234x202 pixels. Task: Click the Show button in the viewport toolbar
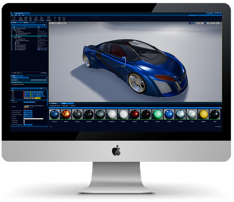pyautogui.click(x=65, y=23)
